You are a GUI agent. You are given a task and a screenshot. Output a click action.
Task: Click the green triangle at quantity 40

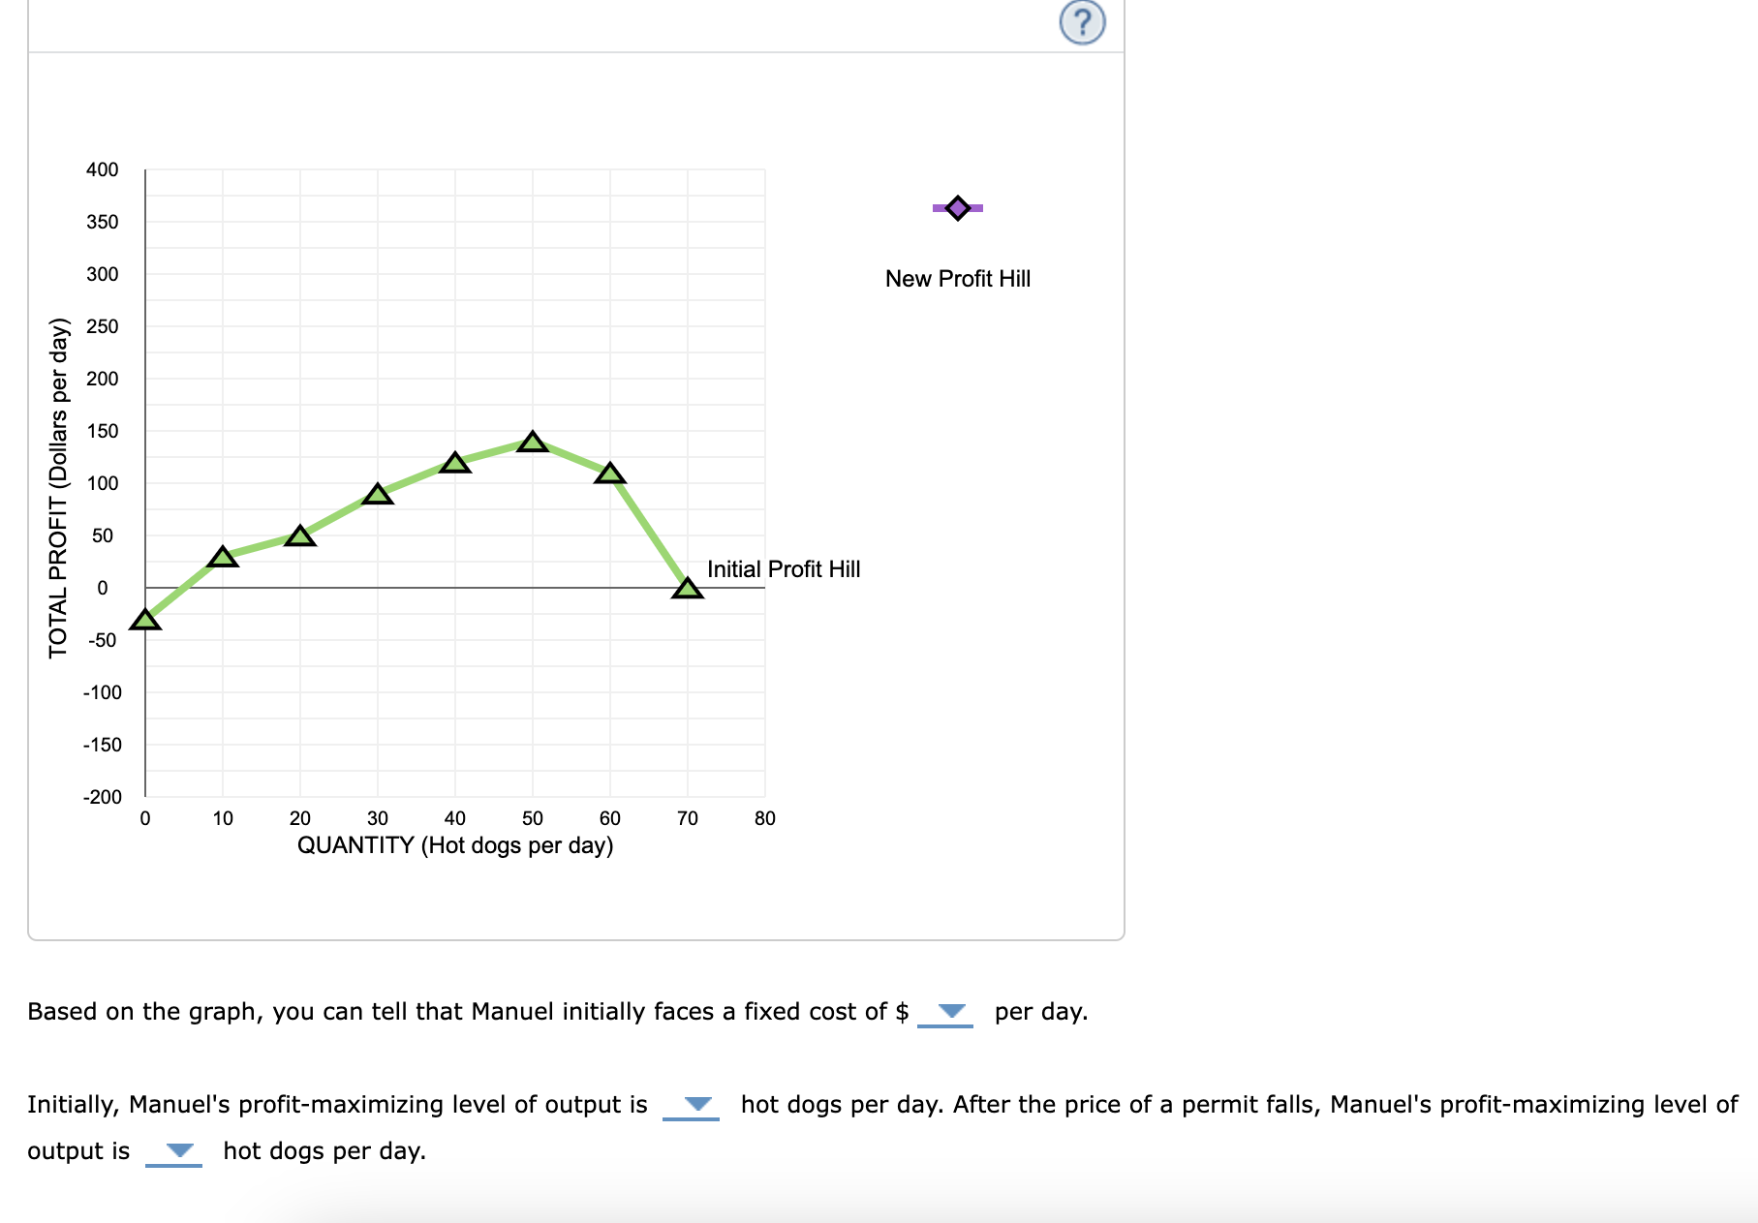[455, 463]
